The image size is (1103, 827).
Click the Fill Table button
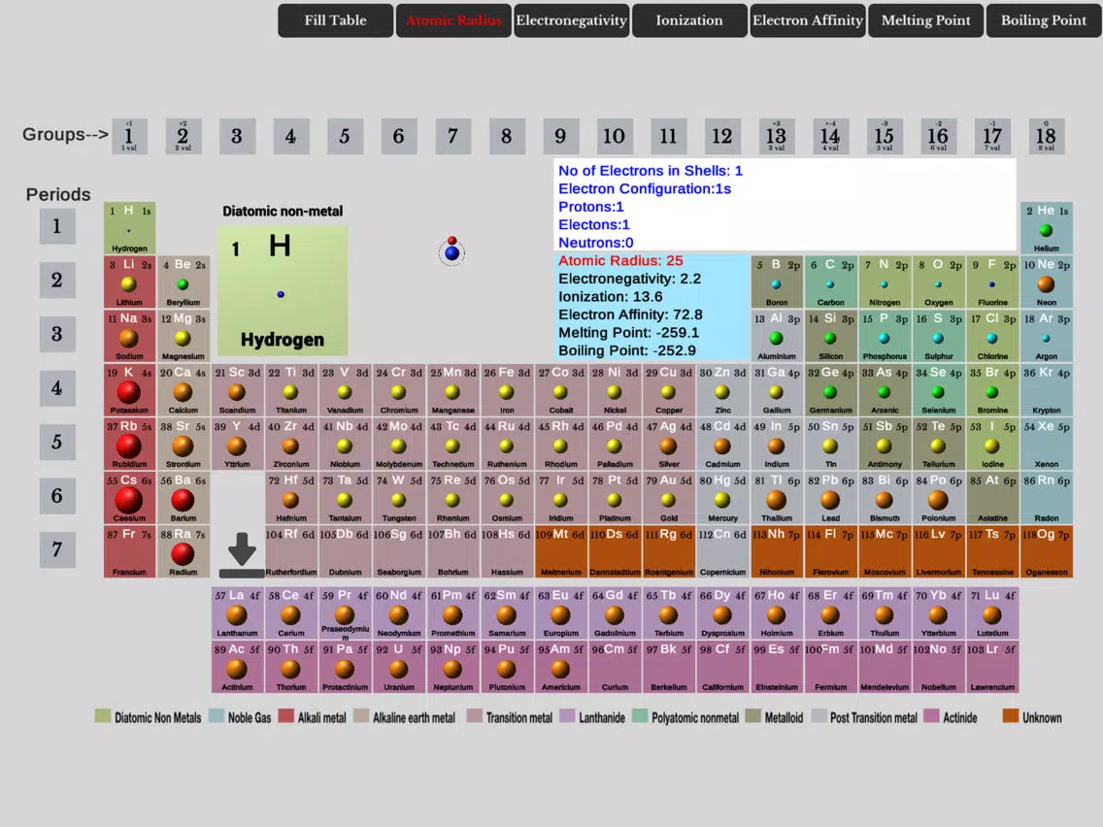(336, 20)
